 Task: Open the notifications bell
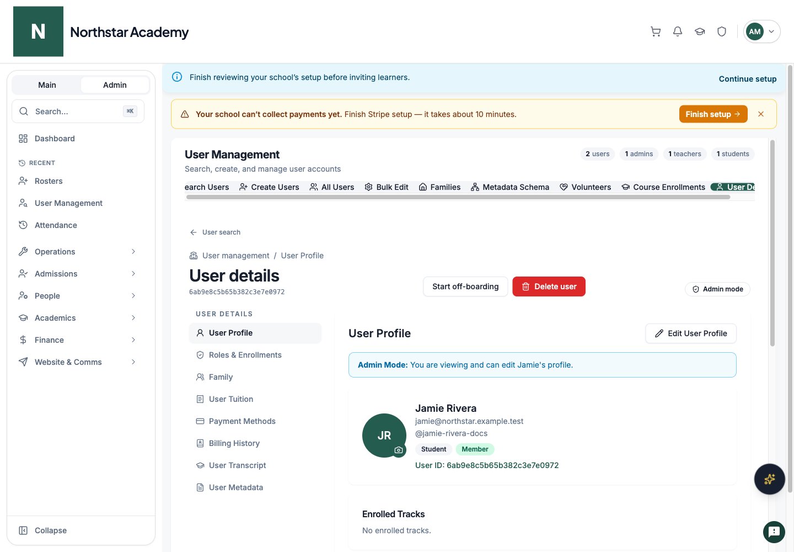[678, 31]
